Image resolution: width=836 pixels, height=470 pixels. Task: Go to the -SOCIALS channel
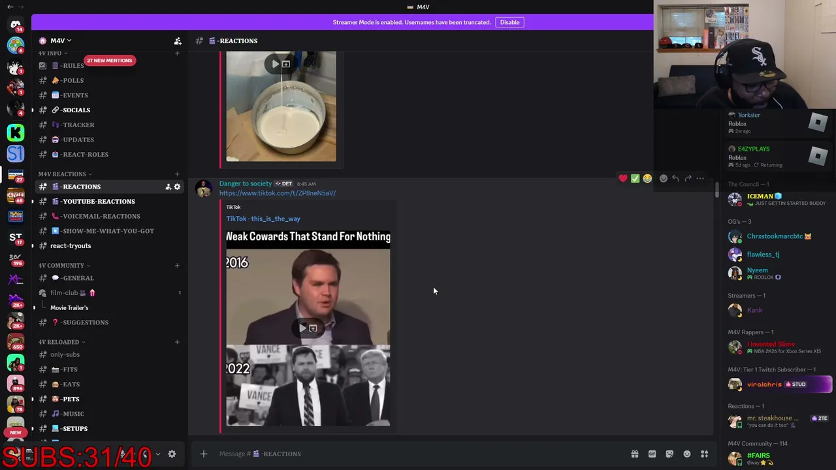tap(109, 110)
